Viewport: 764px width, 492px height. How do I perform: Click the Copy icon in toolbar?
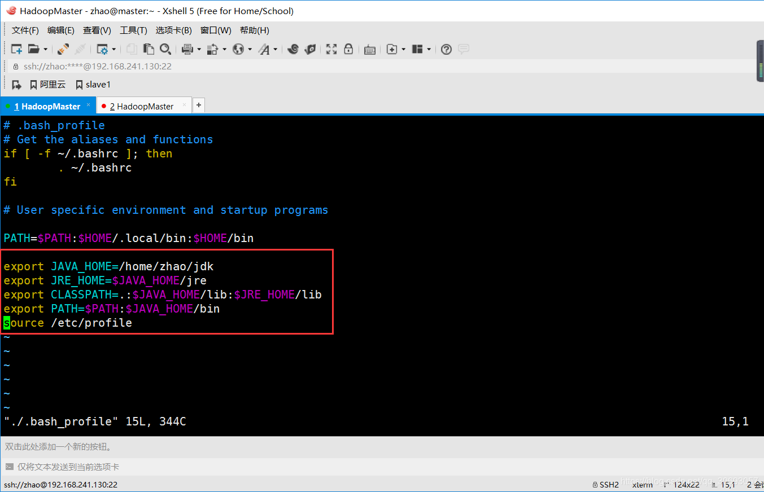coord(132,49)
